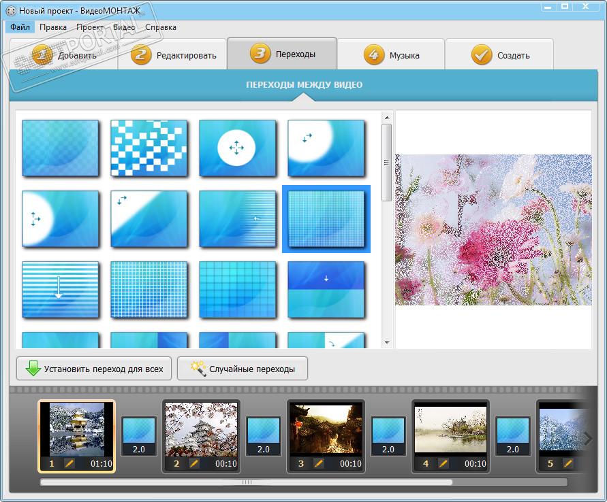Click the pencil edit icon on clip 3
Screen dimensions: 607x502
pyautogui.click(x=319, y=463)
